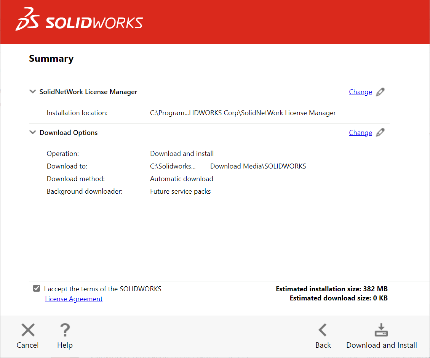Click the 'Download method:' label
430x358 pixels.
click(76, 179)
